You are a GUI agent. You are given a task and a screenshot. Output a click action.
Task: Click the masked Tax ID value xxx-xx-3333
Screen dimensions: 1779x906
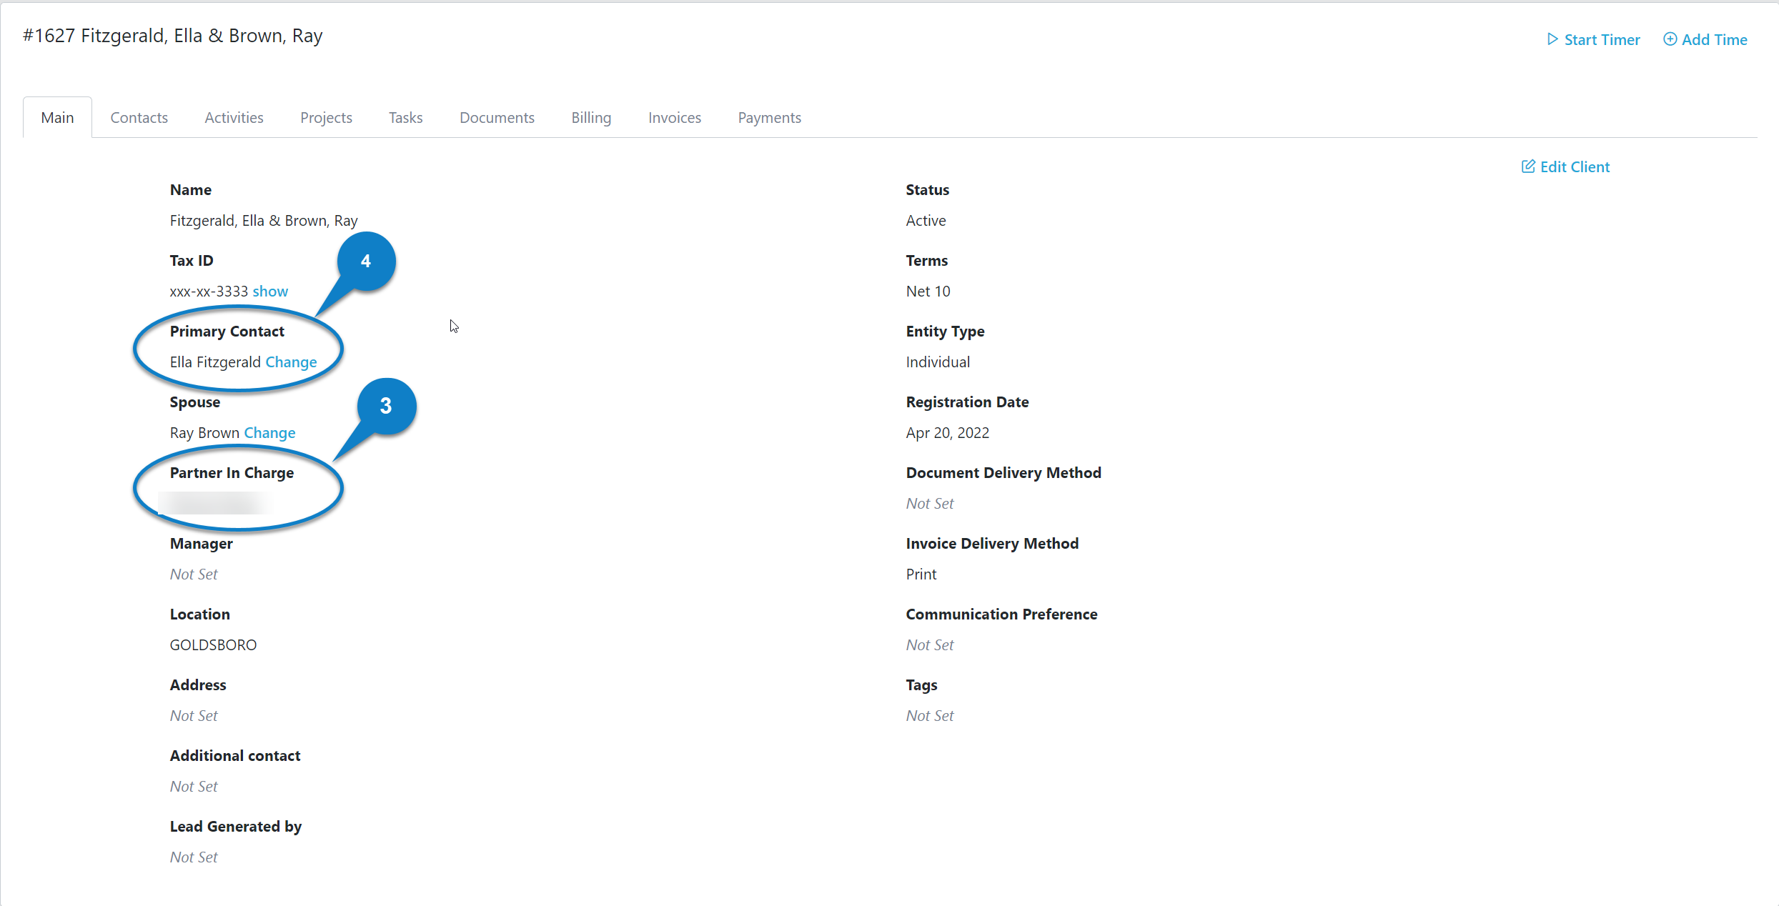pos(208,291)
